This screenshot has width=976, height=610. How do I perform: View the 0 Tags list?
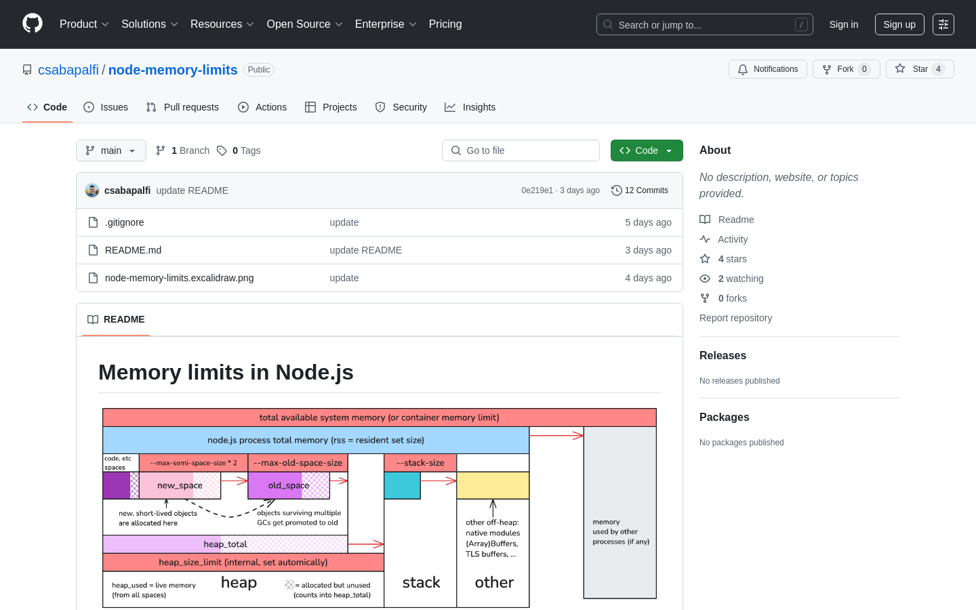tap(239, 150)
